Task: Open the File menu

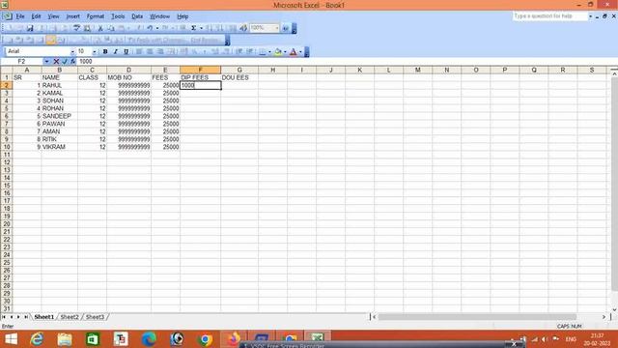Action: pyautogui.click(x=20, y=16)
